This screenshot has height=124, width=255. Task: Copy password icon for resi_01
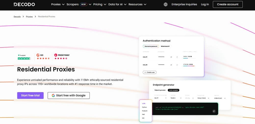[171, 57]
